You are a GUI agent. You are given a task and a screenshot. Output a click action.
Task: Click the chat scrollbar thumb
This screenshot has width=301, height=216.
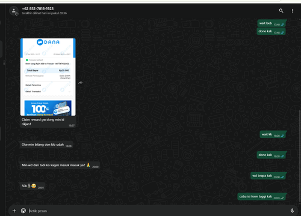tap(300, 156)
